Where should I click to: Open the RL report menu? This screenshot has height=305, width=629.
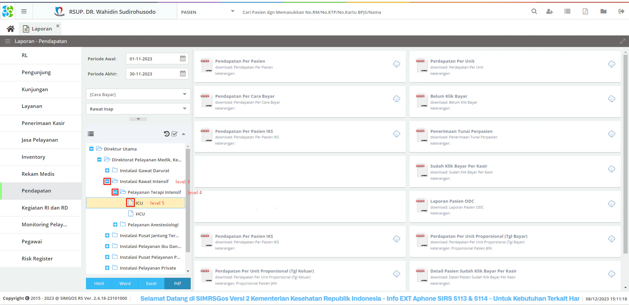point(41,55)
